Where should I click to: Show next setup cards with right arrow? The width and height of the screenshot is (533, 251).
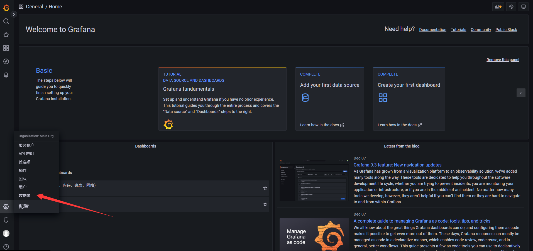(x=521, y=93)
